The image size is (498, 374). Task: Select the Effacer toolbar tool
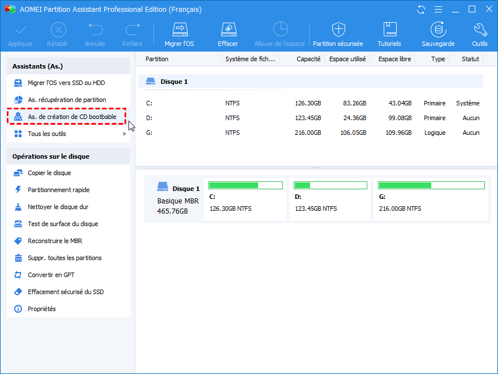pyautogui.click(x=227, y=35)
